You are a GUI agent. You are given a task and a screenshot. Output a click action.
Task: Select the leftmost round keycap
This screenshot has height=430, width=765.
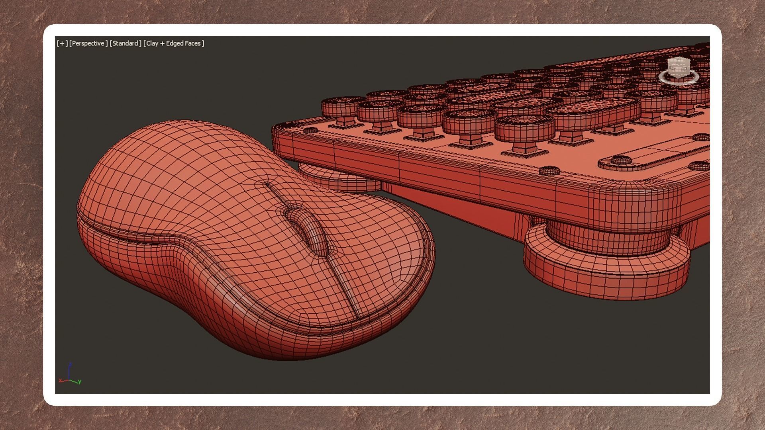pyautogui.click(x=339, y=107)
